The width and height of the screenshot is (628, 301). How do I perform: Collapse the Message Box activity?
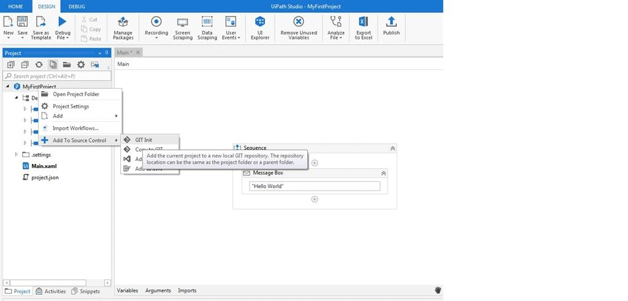(383, 173)
